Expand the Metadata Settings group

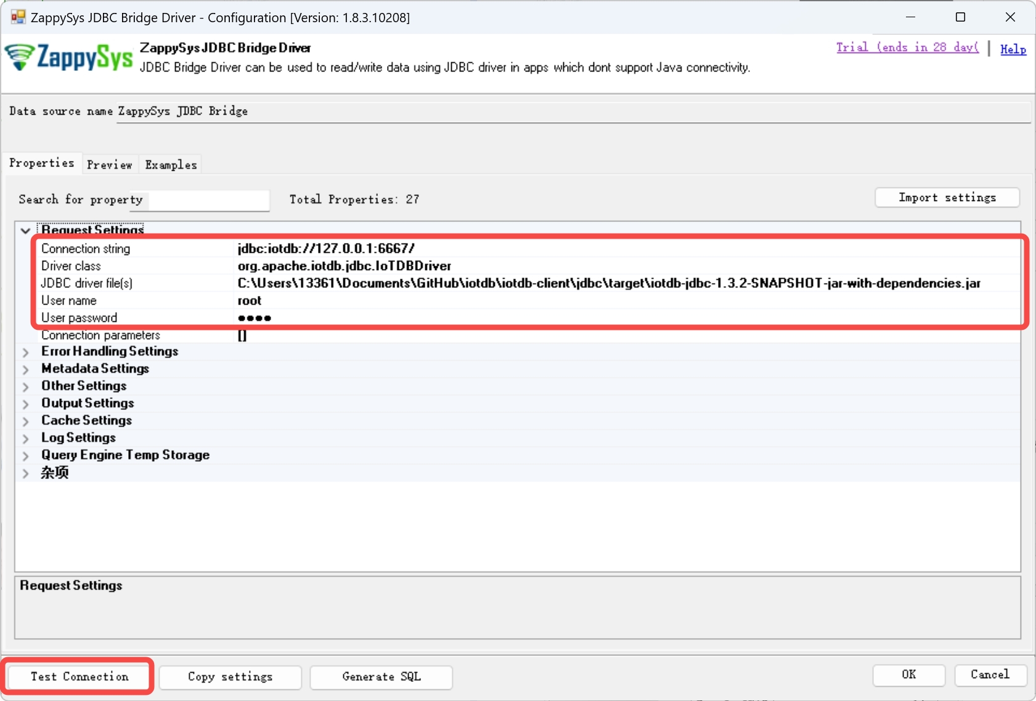pos(25,369)
